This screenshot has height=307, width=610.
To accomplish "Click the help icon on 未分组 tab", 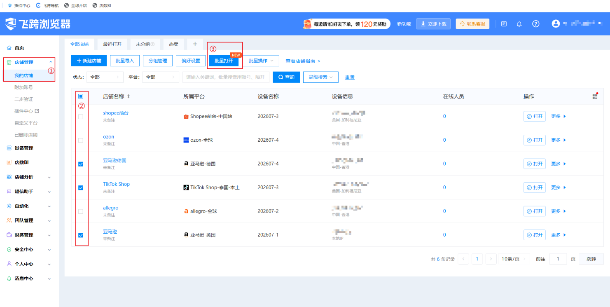I will pyautogui.click(x=152, y=44).
